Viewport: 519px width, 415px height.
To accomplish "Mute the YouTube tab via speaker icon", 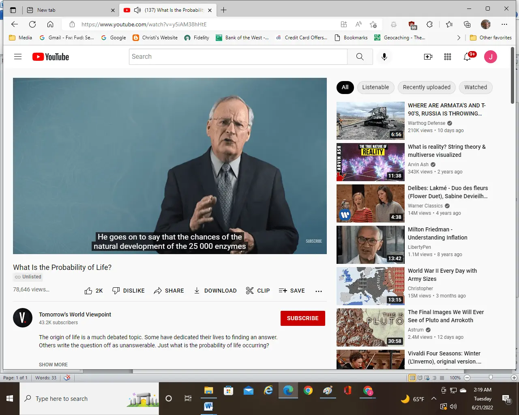I will coord(137,10).
